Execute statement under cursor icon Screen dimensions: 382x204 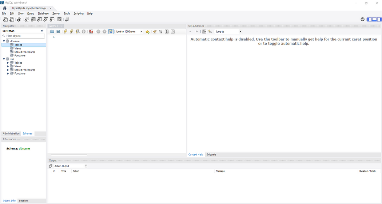click(72, 32)
